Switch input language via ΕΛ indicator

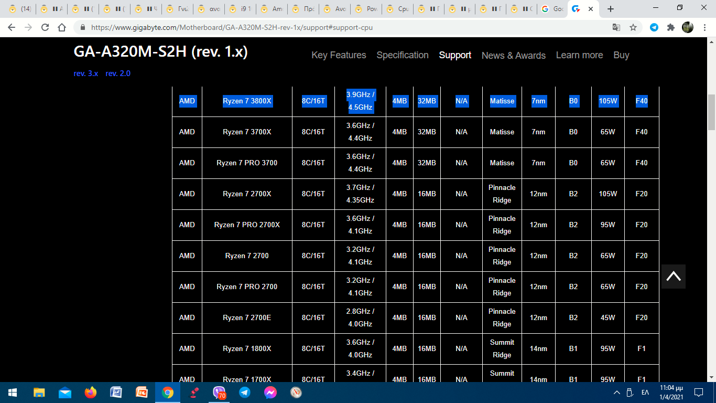(645, 393)
